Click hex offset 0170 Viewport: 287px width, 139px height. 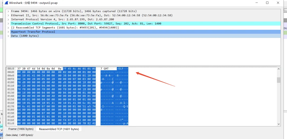11,106
